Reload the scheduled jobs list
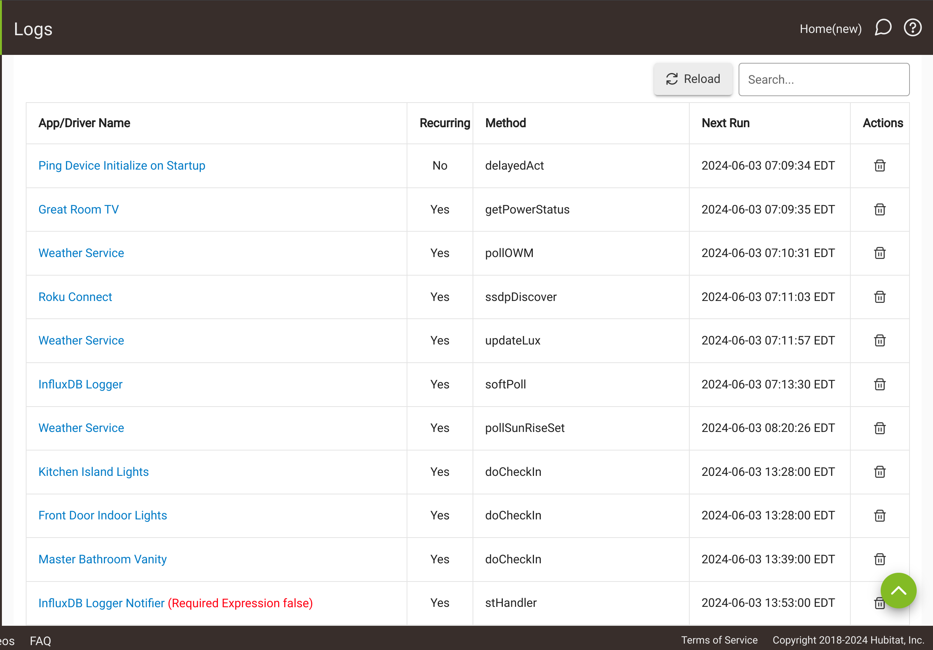933x650 pixels. pyautogui.click(x=693, y=79)
